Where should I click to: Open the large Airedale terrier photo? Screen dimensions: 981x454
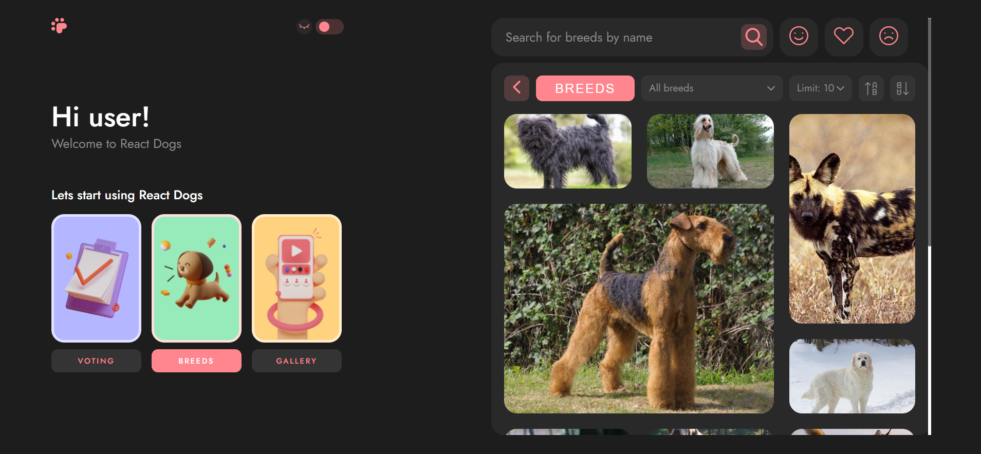(x=639, y=309)
